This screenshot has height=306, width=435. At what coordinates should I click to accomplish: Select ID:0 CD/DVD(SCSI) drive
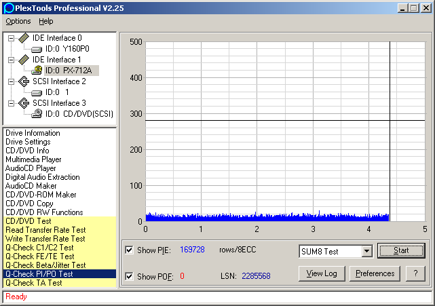[x=79, y=114]
